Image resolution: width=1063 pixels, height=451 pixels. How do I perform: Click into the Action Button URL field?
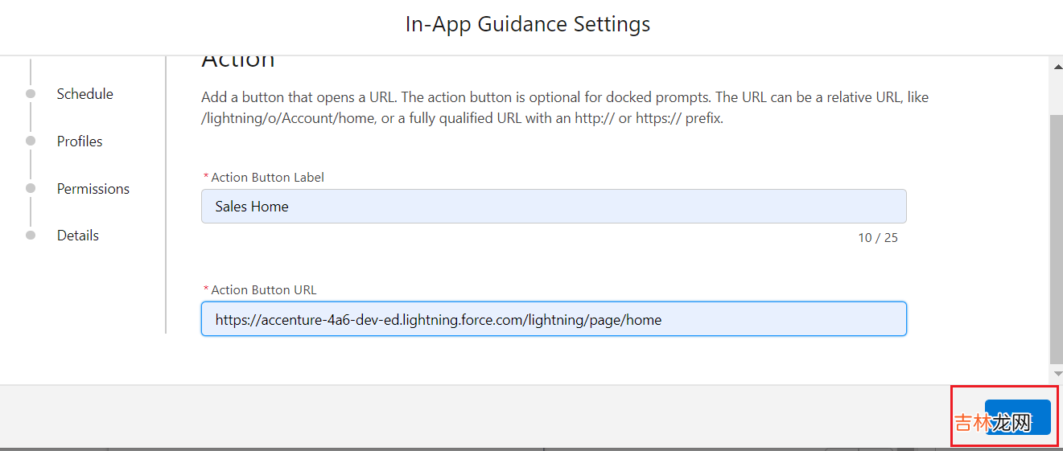554,319
